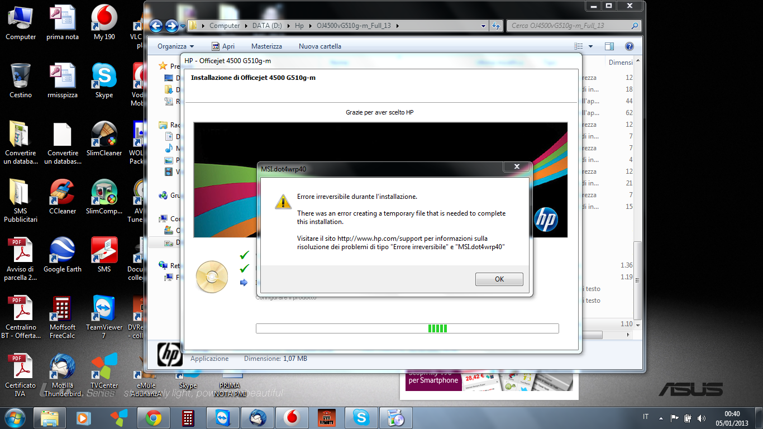The image size is (763, 429).
Task: Open the volume control in the tray
Action: pos(702,418)
